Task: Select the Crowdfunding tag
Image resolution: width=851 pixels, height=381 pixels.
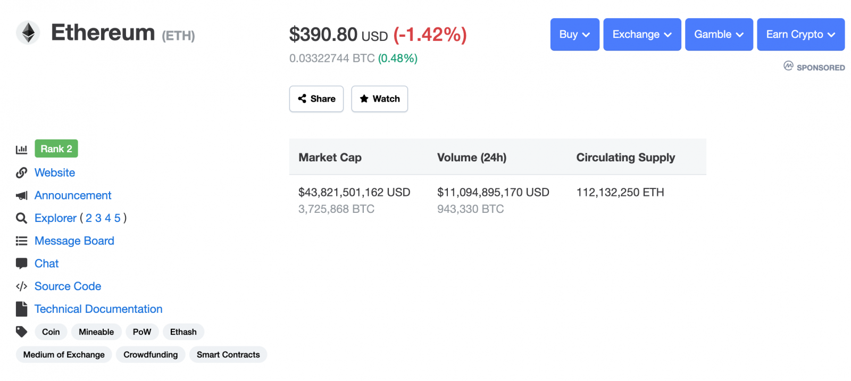Action: (x=151, y=355)
